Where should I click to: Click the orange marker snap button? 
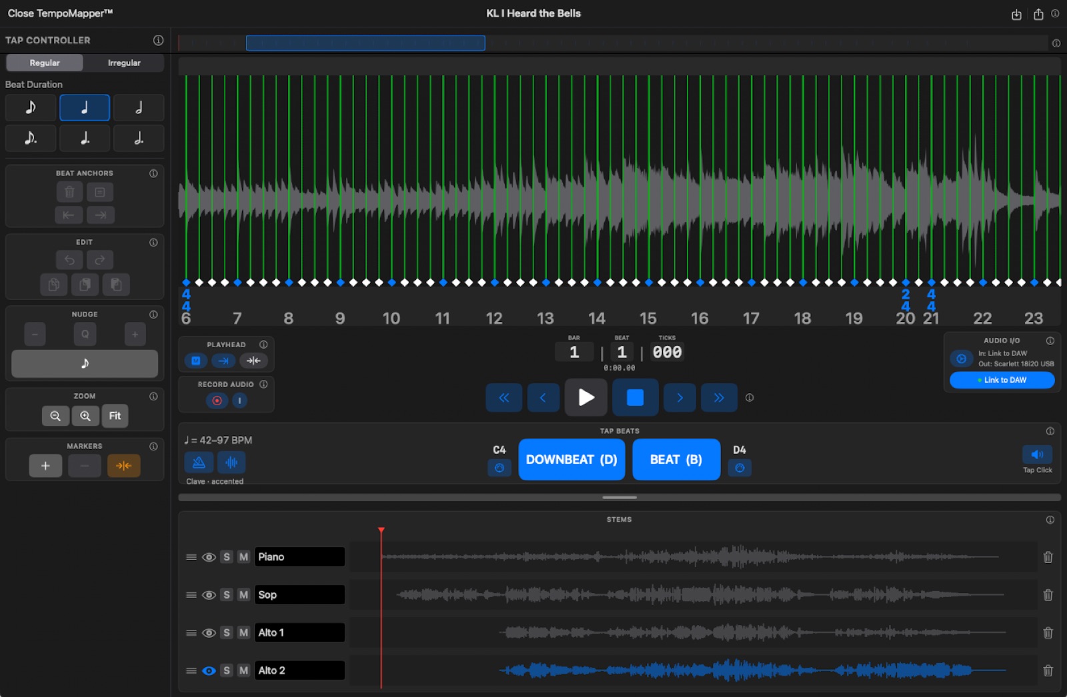[123, 466]
